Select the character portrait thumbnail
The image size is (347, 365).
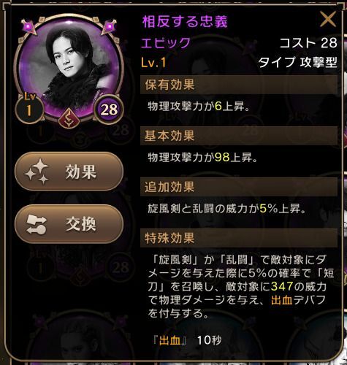(x=69, y=67)
